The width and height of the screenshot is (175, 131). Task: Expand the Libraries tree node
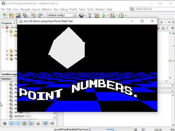point(7,55)
